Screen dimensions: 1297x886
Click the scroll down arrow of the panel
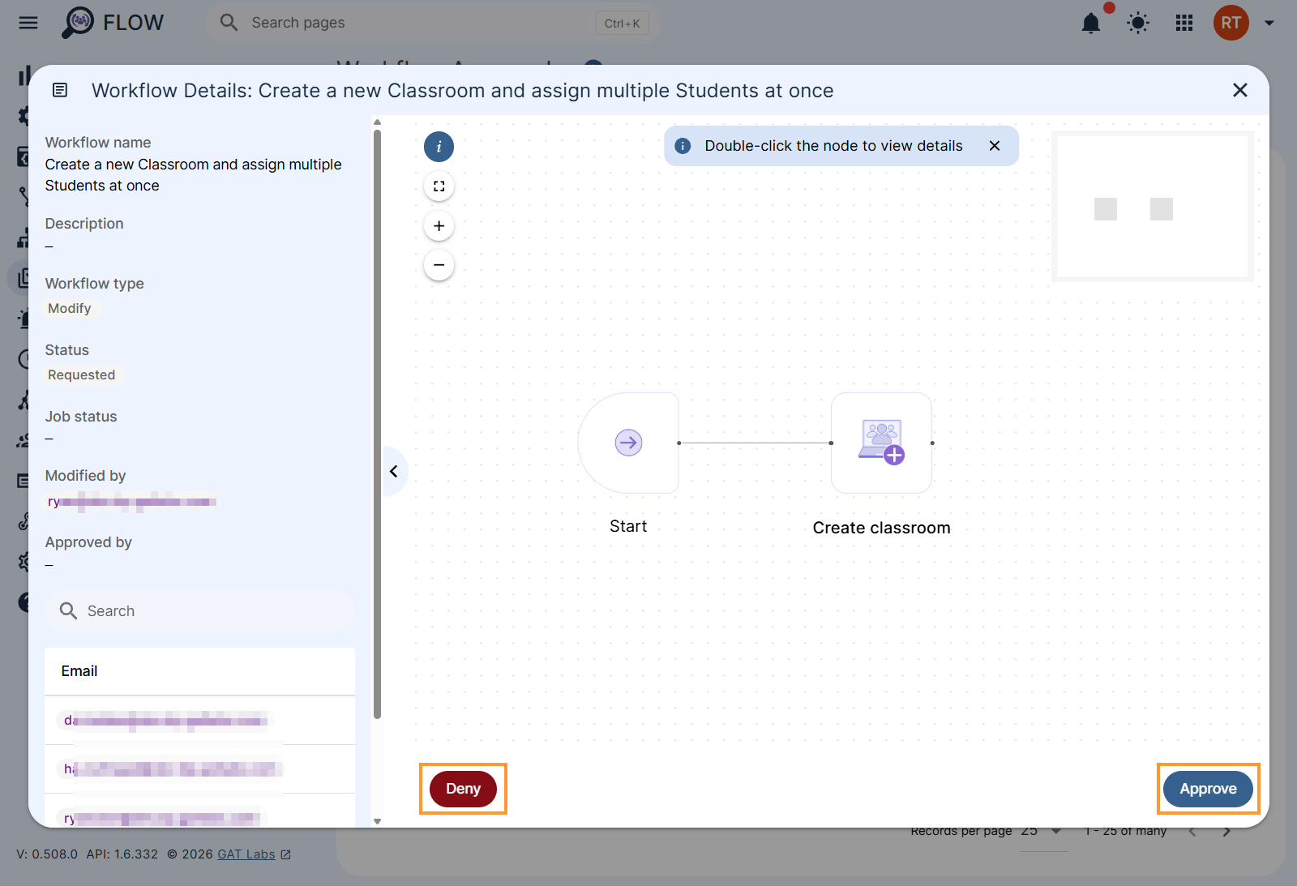coord(377,821)
